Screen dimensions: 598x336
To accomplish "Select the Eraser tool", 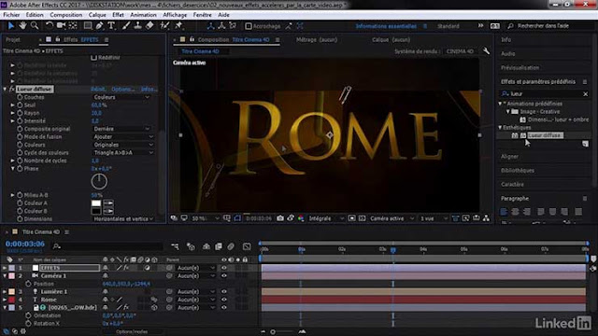I will (149, 26).
